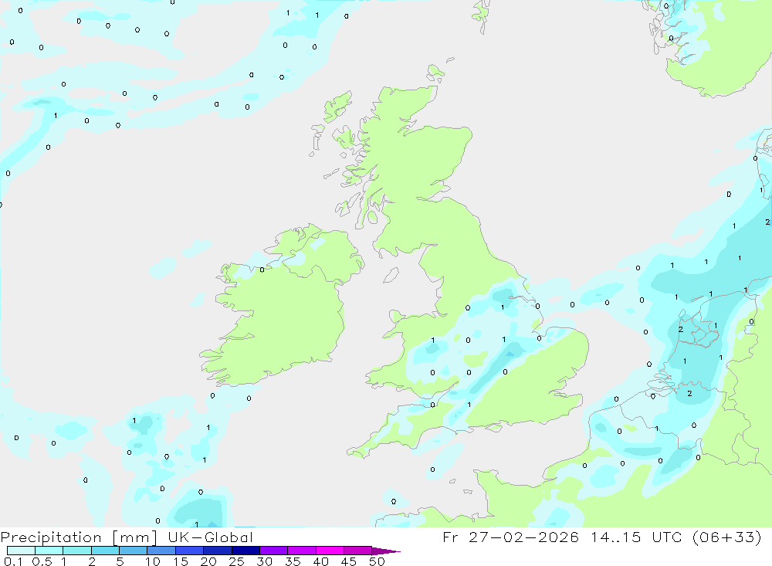Select the 30–35 mm violet legend swatch

pos(273,551)
